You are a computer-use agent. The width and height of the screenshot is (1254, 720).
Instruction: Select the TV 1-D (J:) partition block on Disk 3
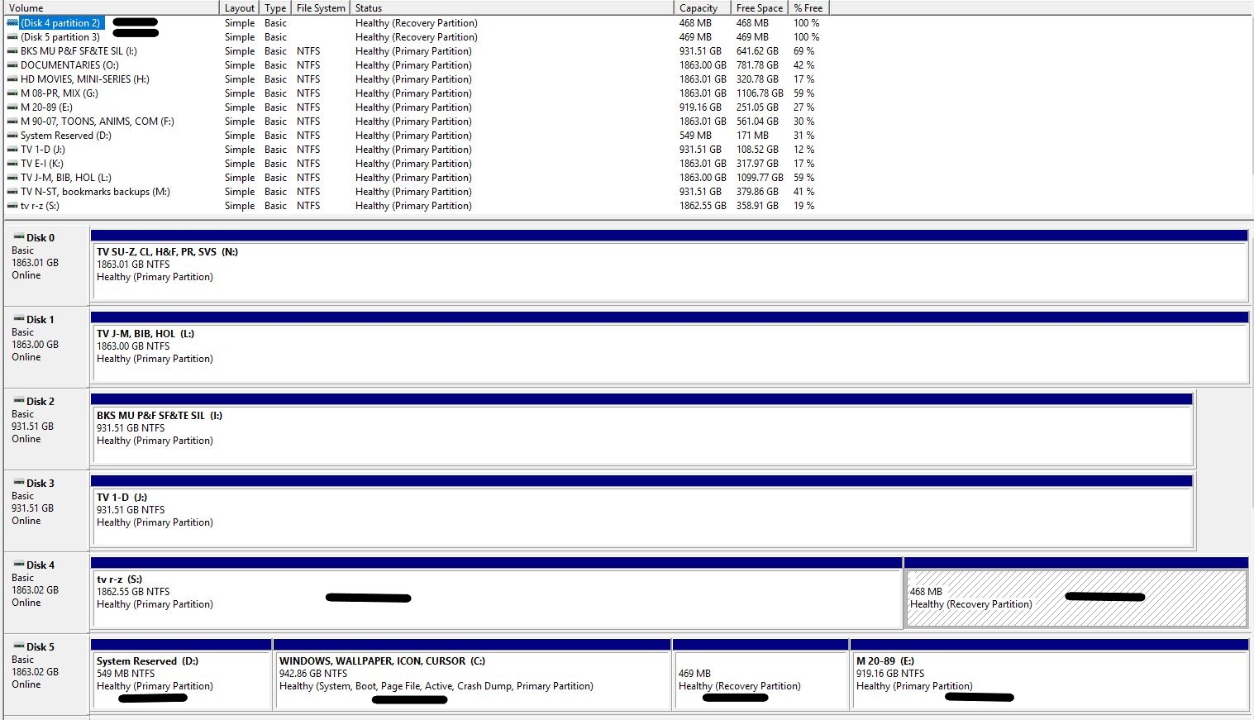pyautogui.click(x=641, y=512)
